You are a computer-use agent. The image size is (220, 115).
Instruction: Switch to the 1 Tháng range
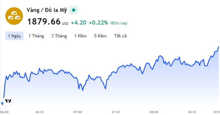pos(36,36)
